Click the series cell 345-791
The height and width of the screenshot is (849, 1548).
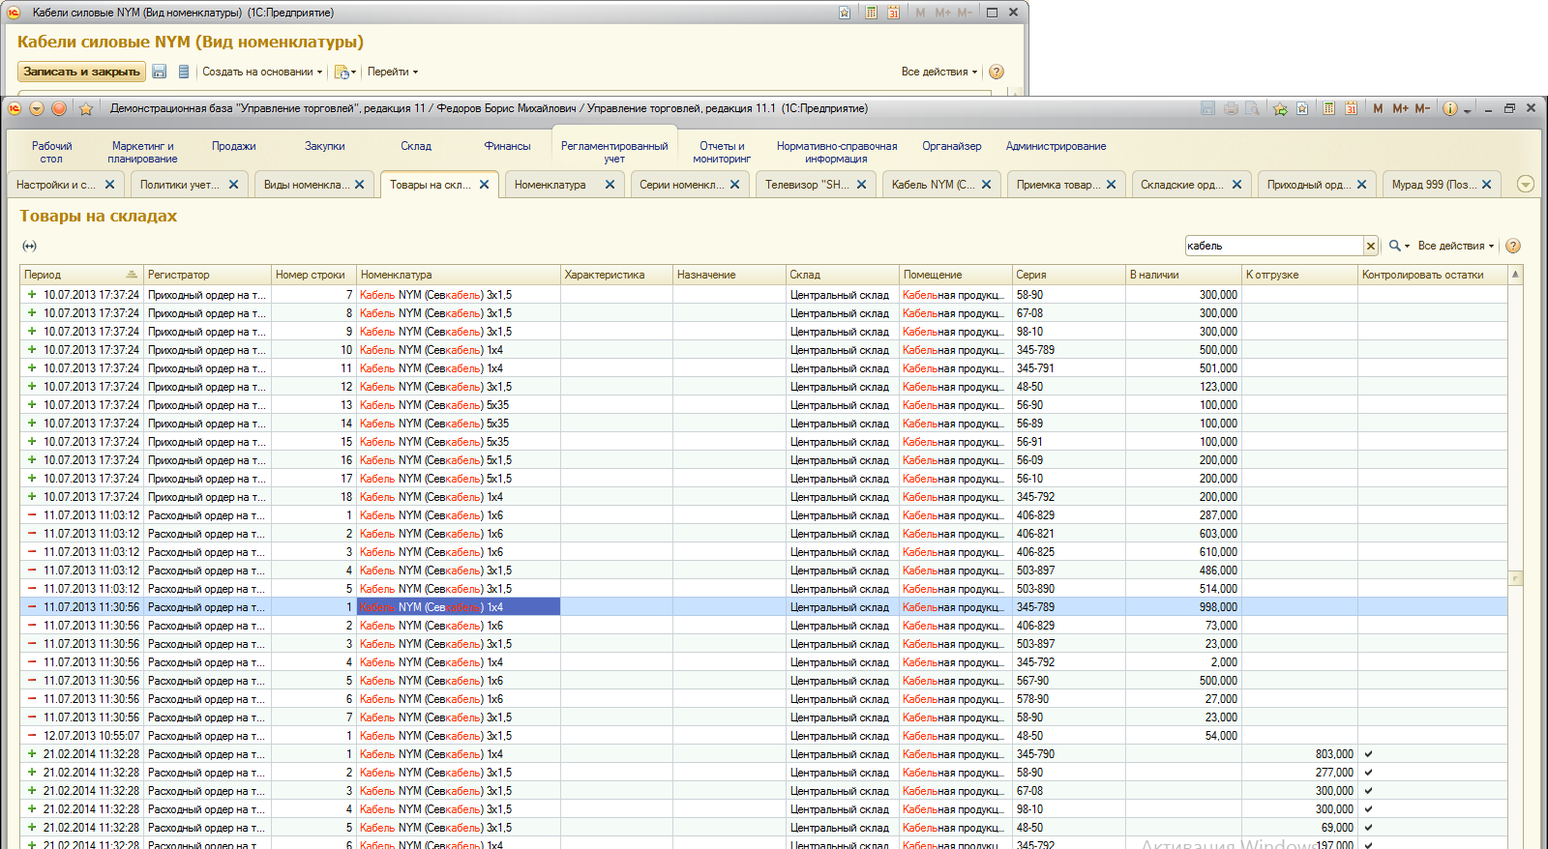click(x=1068, y=368)
